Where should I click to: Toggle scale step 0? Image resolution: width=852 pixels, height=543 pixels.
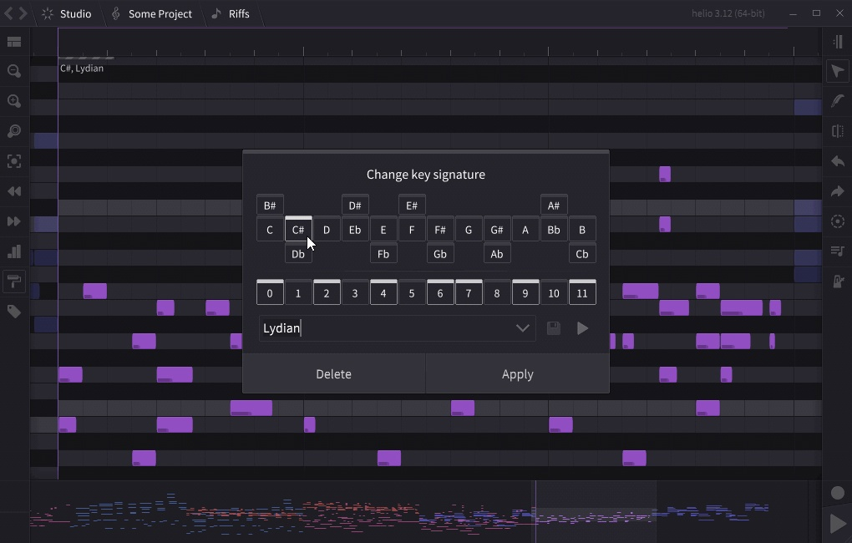pyautogui.click(x=270, y=292)
